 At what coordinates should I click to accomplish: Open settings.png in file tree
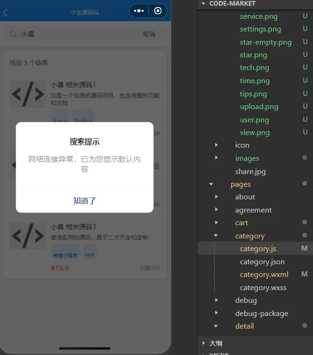(x=260, y=29)
